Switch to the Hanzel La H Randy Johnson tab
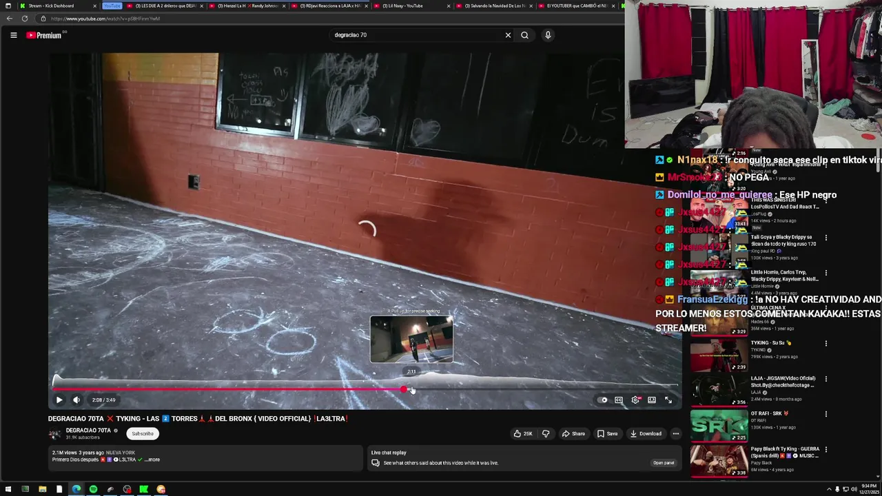The width and height of the screenshot is (882, 496). (x=247, y=6)
